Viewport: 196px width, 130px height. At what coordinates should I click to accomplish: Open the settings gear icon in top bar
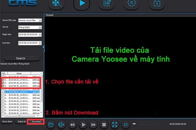click(x=132, y=3)
